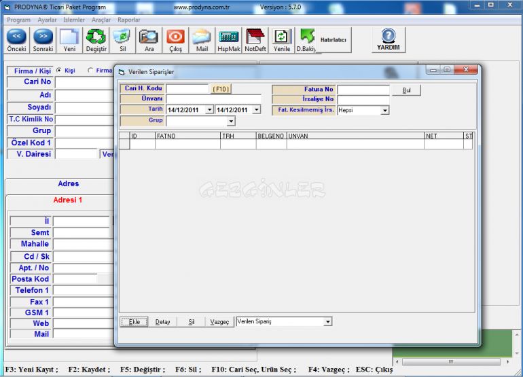Click the Posta Kod input field
Screen dimensions: 523x377
coord(75,279)
